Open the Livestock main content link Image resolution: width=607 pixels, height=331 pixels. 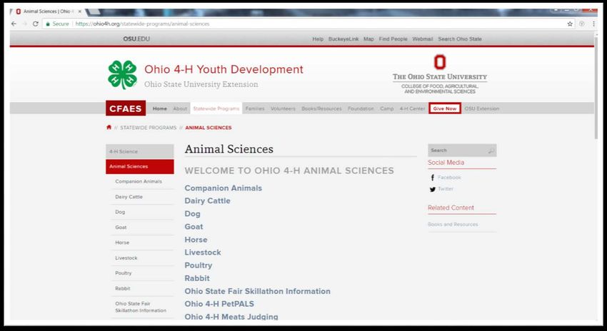[203, 253]
